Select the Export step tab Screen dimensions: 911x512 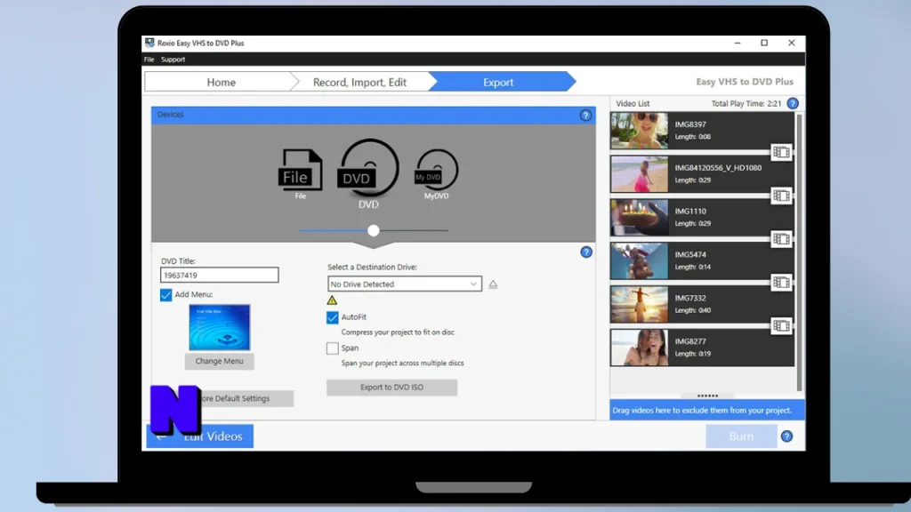point(498,82)
